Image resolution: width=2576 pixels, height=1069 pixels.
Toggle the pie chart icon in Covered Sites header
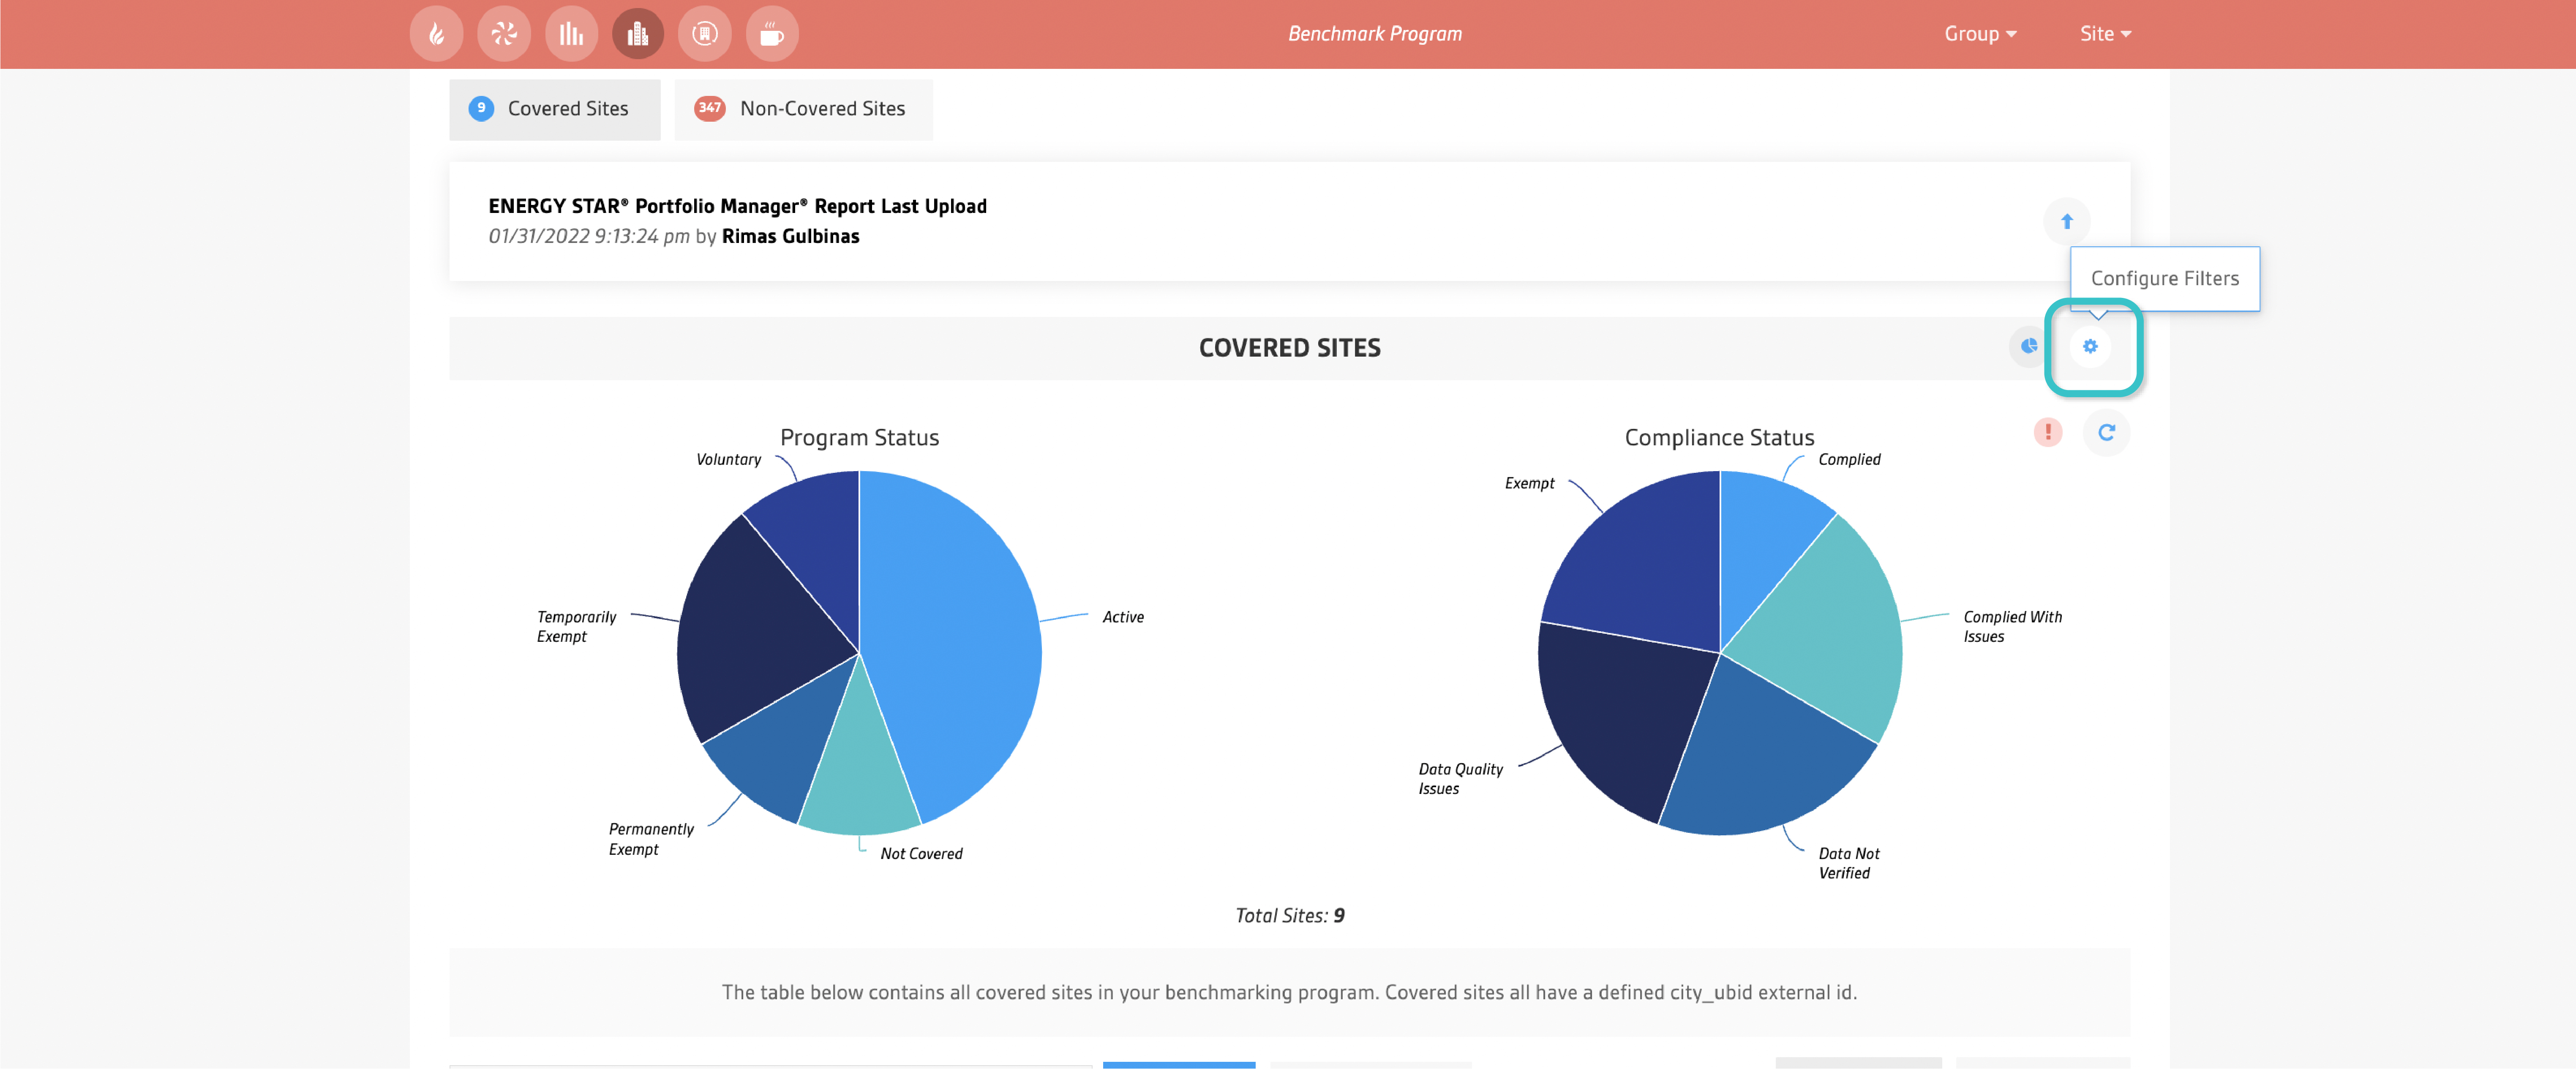tap(2029, 346)
